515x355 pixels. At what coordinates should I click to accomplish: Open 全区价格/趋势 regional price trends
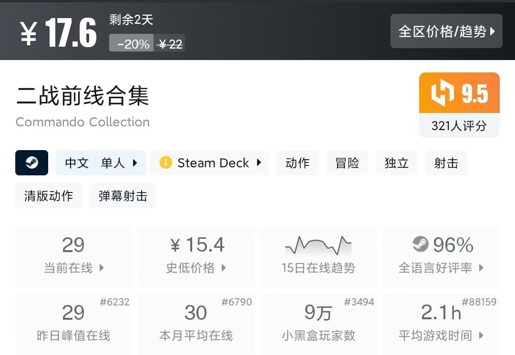(x=446, y=31)
